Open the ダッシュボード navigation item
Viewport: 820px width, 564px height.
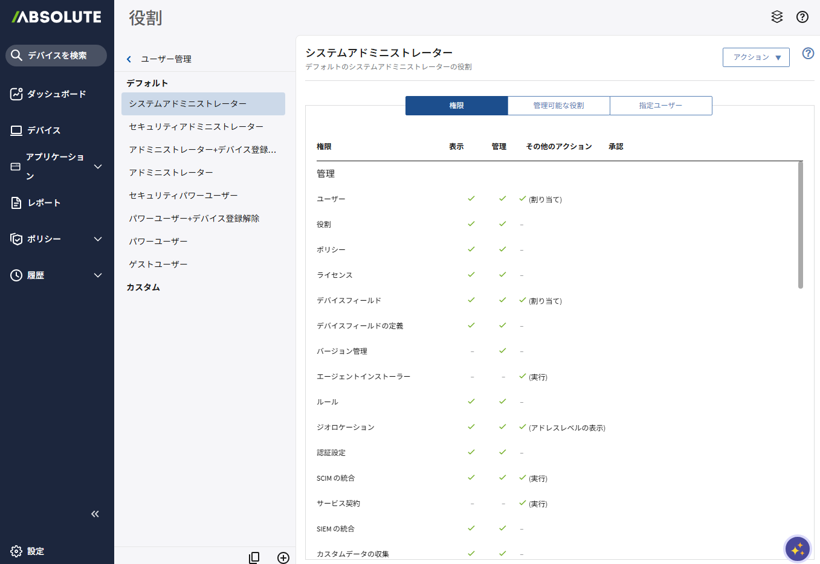(x=56, y=94)
